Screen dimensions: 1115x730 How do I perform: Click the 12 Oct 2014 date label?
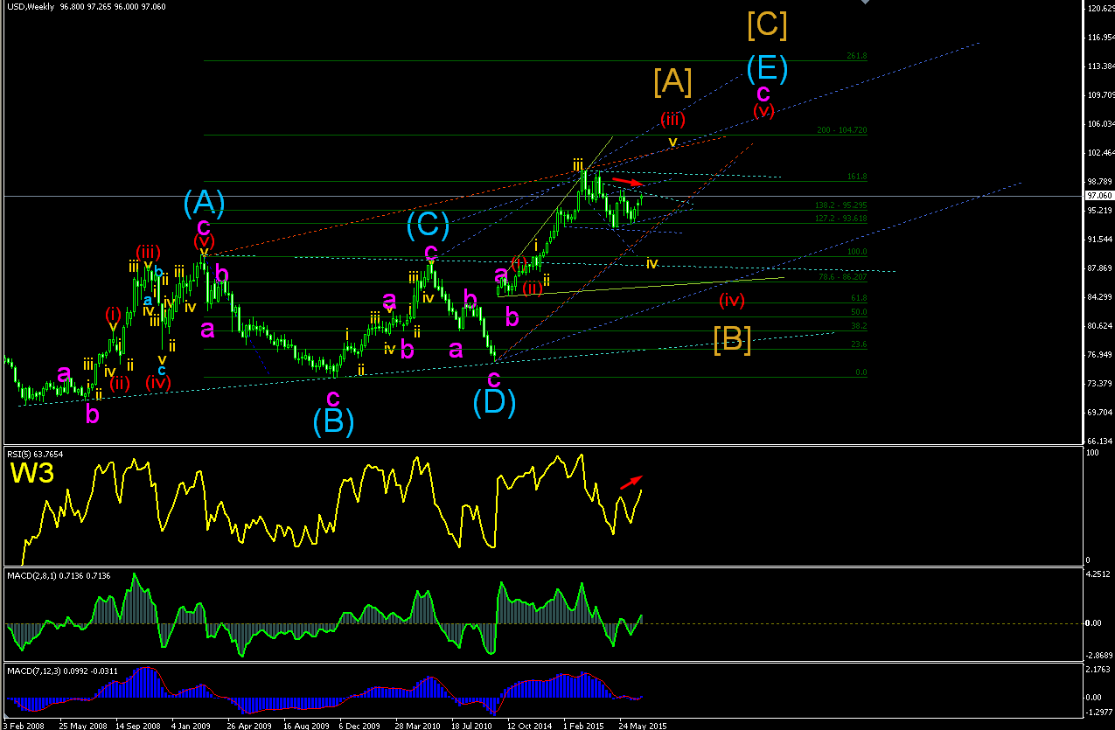click(x=528, y=726)
